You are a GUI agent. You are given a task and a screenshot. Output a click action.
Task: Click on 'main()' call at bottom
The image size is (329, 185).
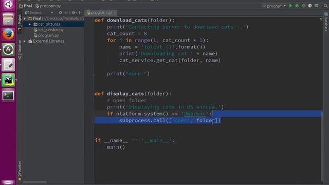pos(116,147)
